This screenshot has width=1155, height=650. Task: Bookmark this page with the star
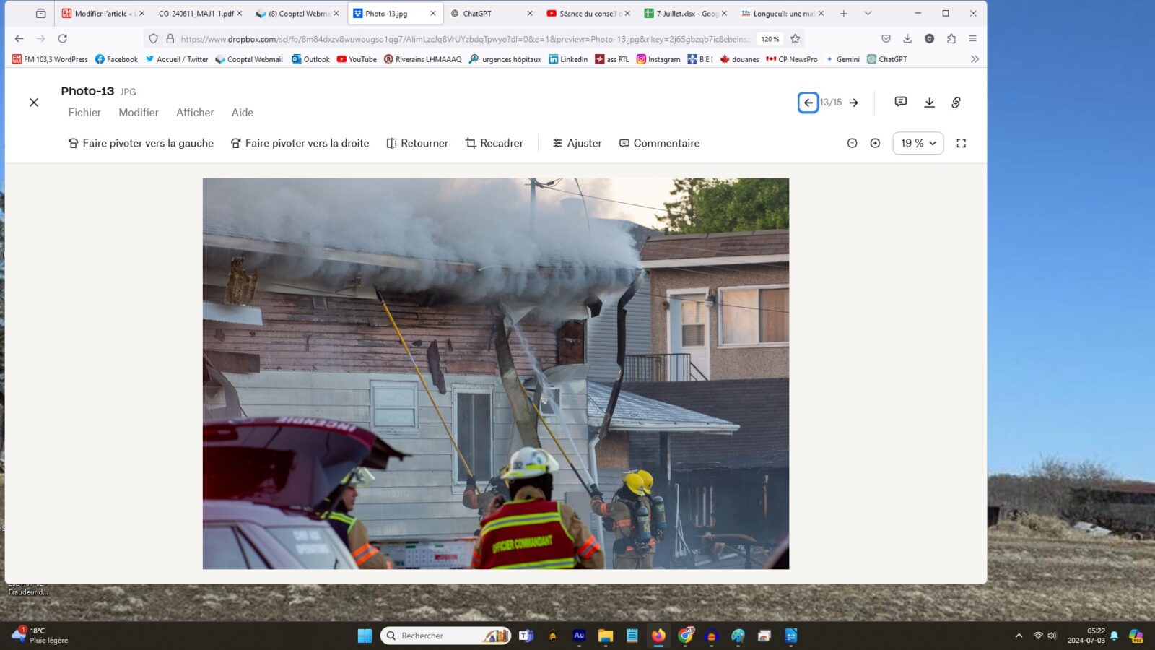(x=796, y=39)
